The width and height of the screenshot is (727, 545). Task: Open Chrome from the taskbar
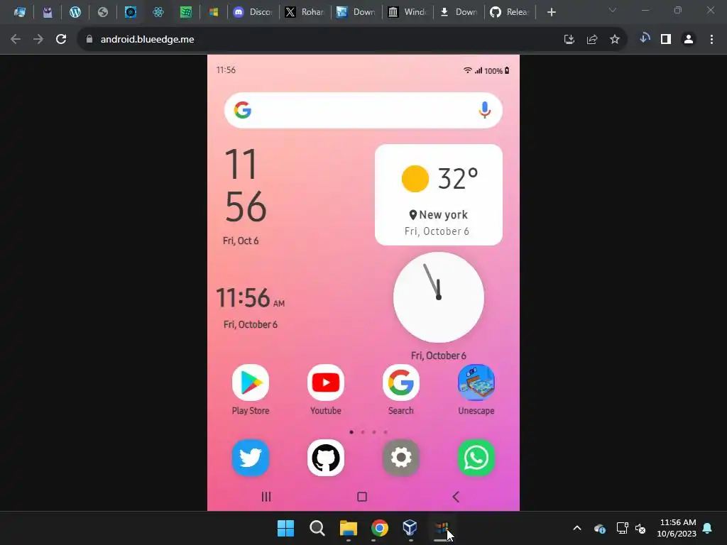tap(379, 528)
